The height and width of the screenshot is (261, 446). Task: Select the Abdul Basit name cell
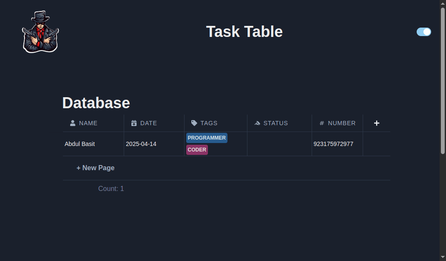[80, 144]
